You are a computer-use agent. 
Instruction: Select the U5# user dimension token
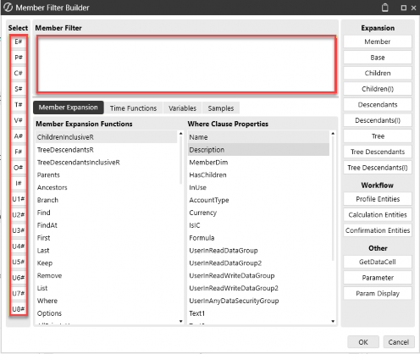(x=19, y=262)
